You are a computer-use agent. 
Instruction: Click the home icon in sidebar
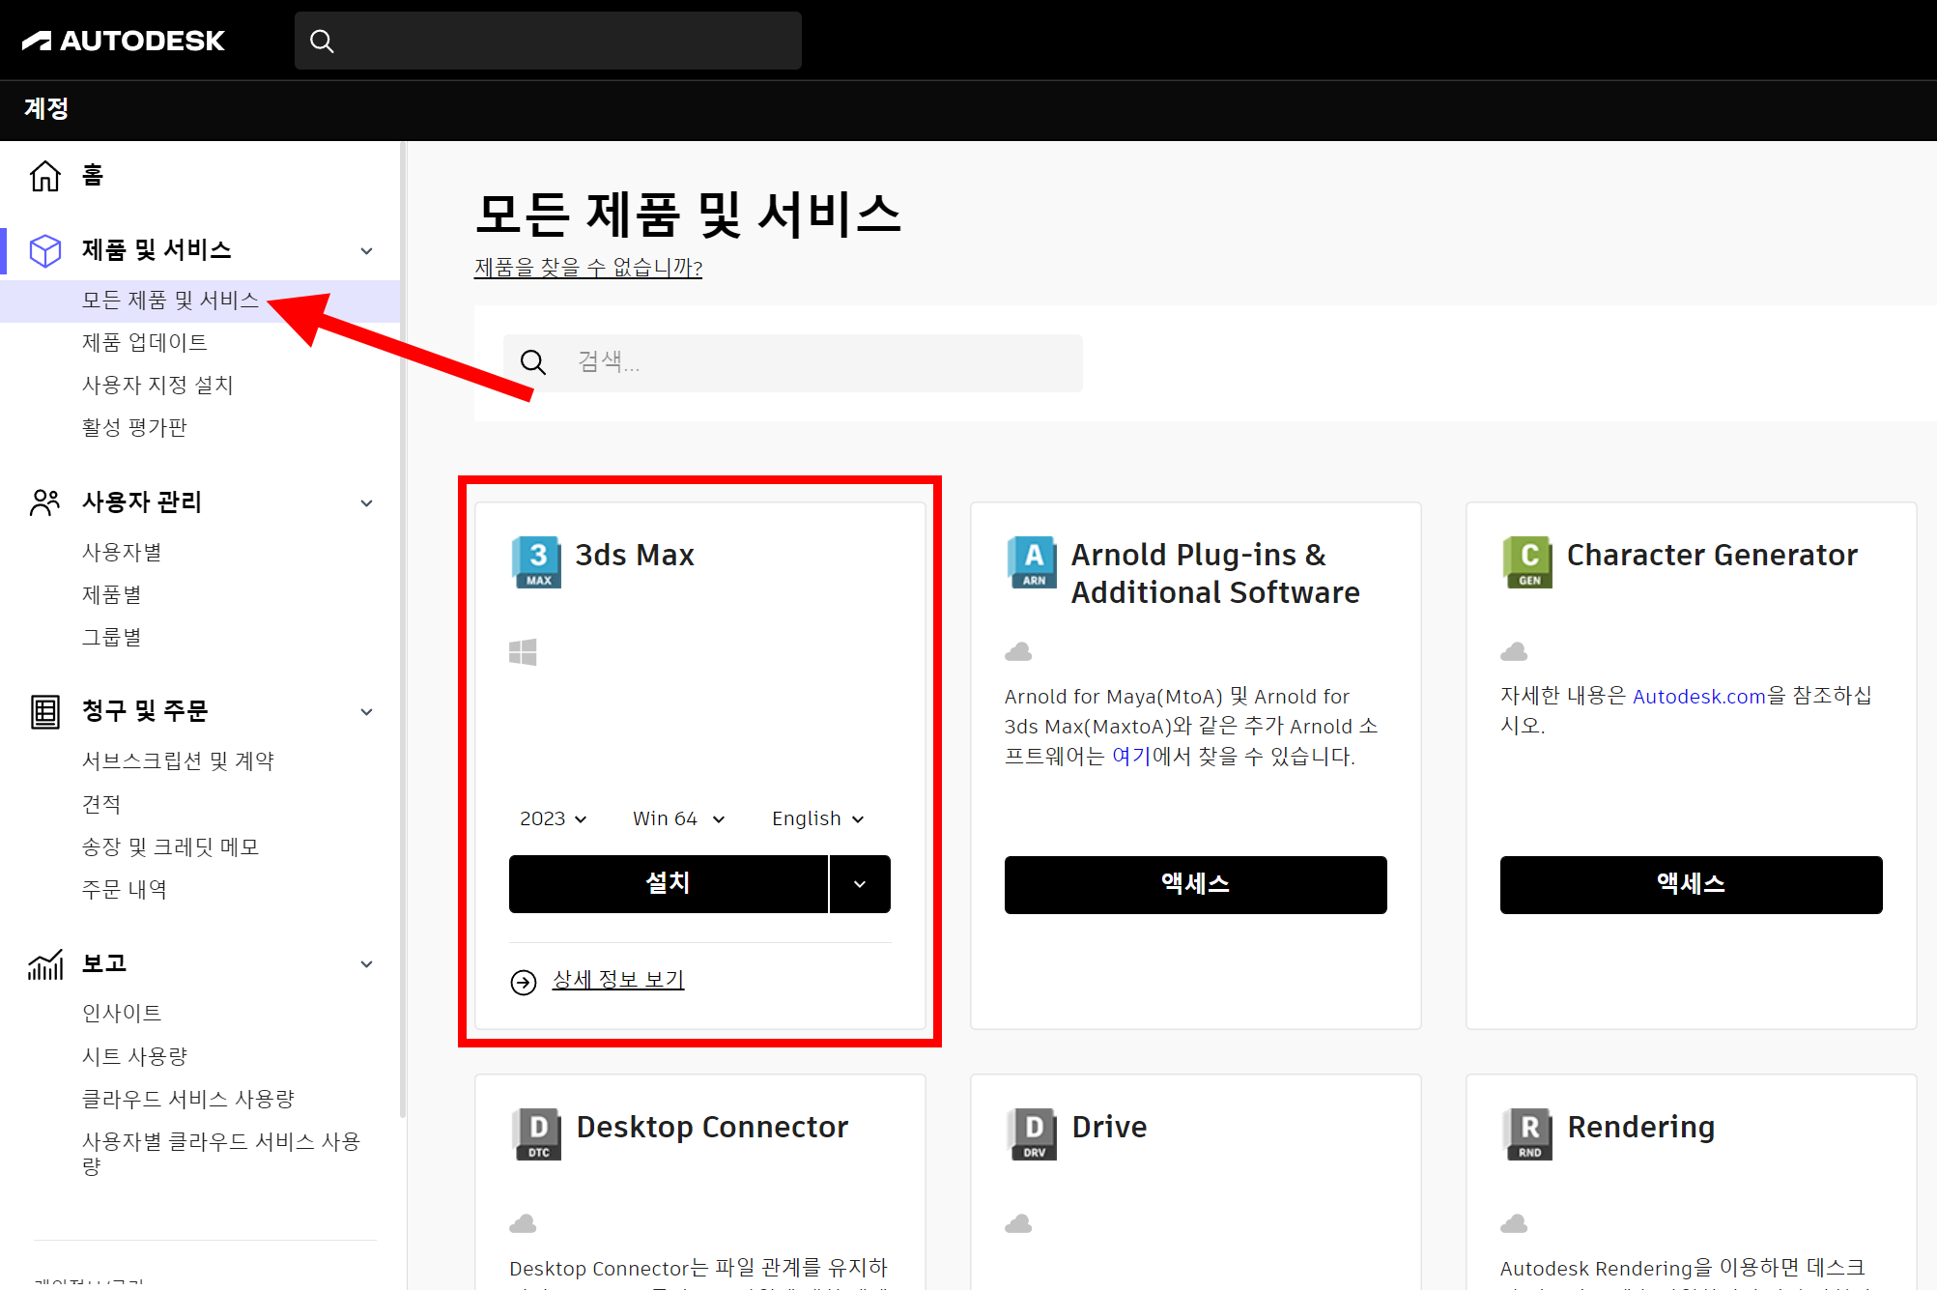tap(45, 176)
